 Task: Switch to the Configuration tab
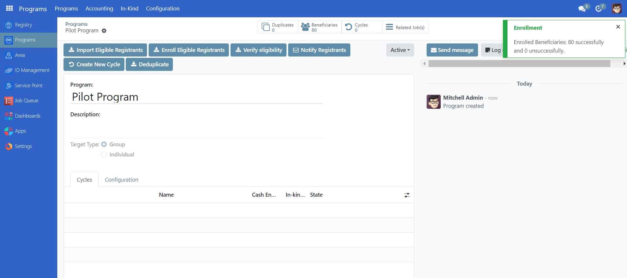121,180
